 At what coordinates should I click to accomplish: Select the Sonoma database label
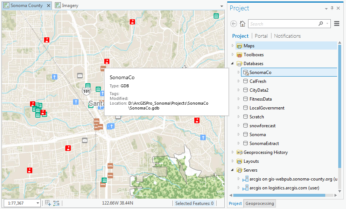[x=257, y=134]
